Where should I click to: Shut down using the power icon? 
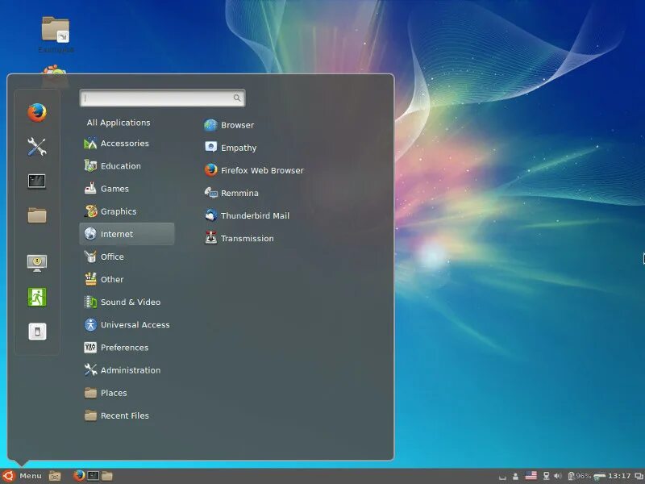pos(35,331)
